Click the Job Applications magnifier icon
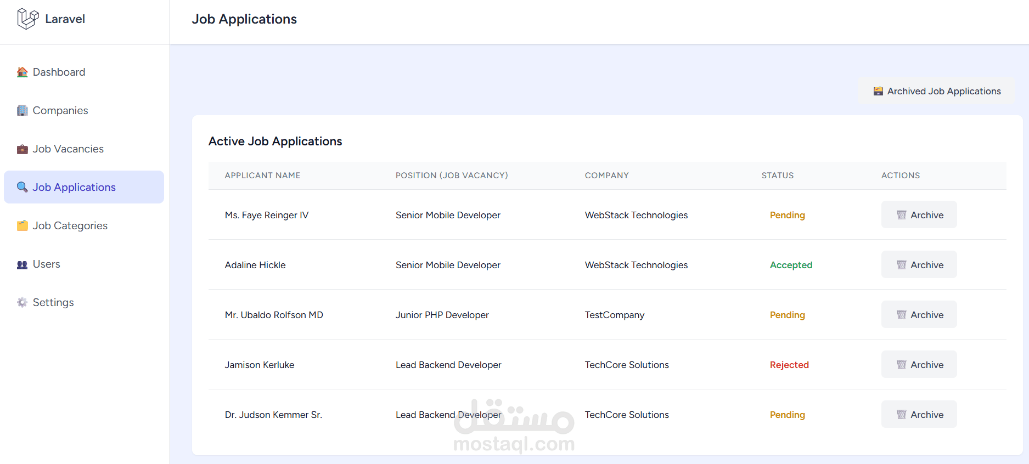Screen dimensions: 1029x464 pos(22,187)
